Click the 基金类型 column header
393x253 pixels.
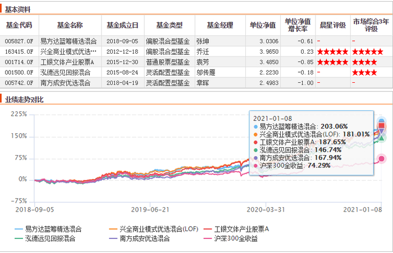[x=170, y=25]
